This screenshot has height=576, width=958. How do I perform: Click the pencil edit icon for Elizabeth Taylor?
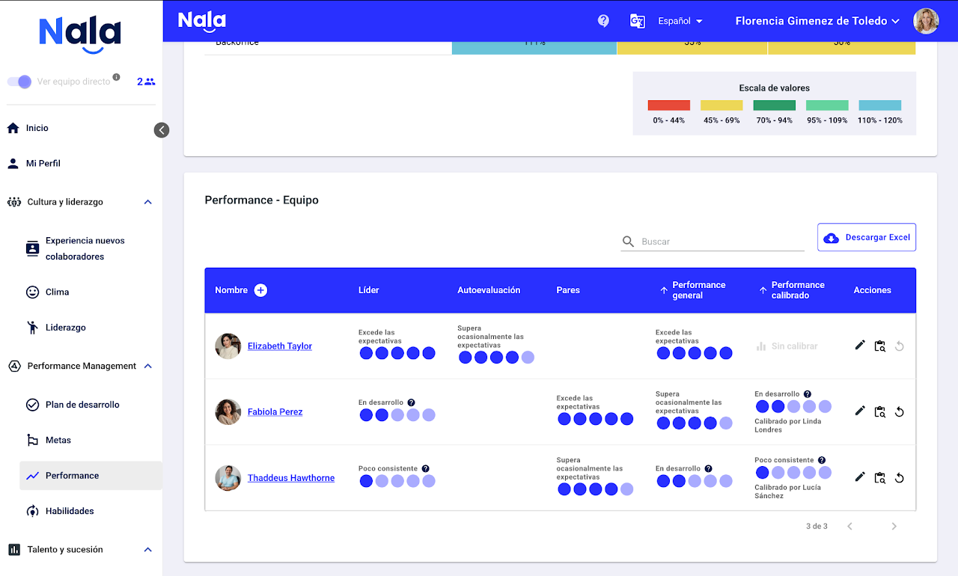tap(860, 346)
